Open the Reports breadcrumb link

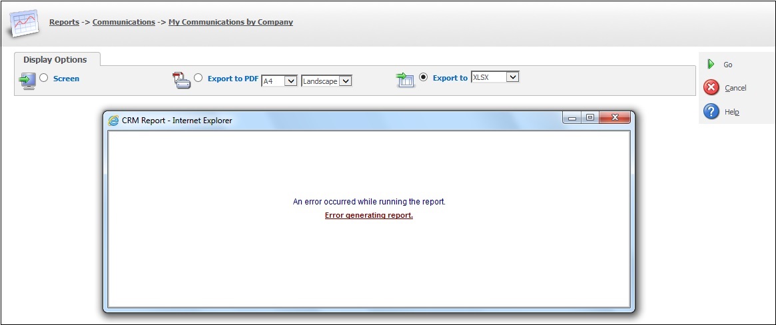pos(65,22)
